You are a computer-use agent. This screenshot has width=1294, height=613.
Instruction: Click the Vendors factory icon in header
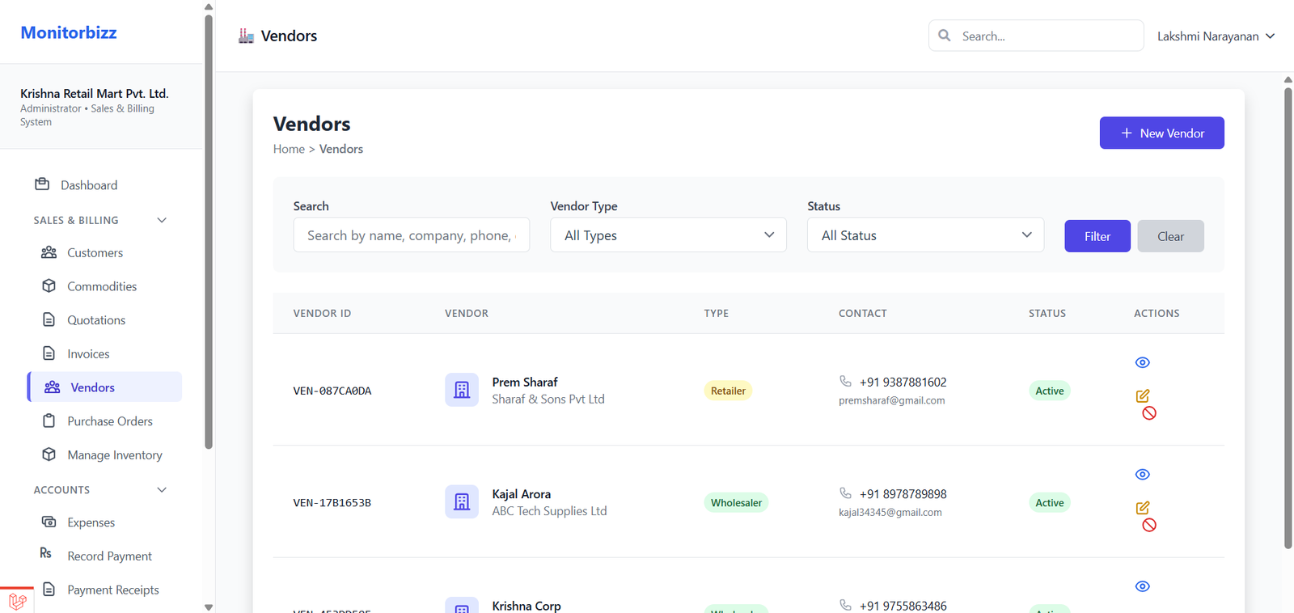pos(246,36)
